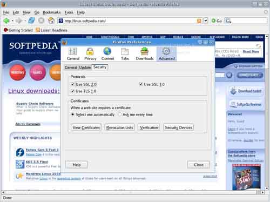Click the green Back arrow in Firefox toolbar
Viewport: 270px width, 202px height.
click(x=6, y=21)
